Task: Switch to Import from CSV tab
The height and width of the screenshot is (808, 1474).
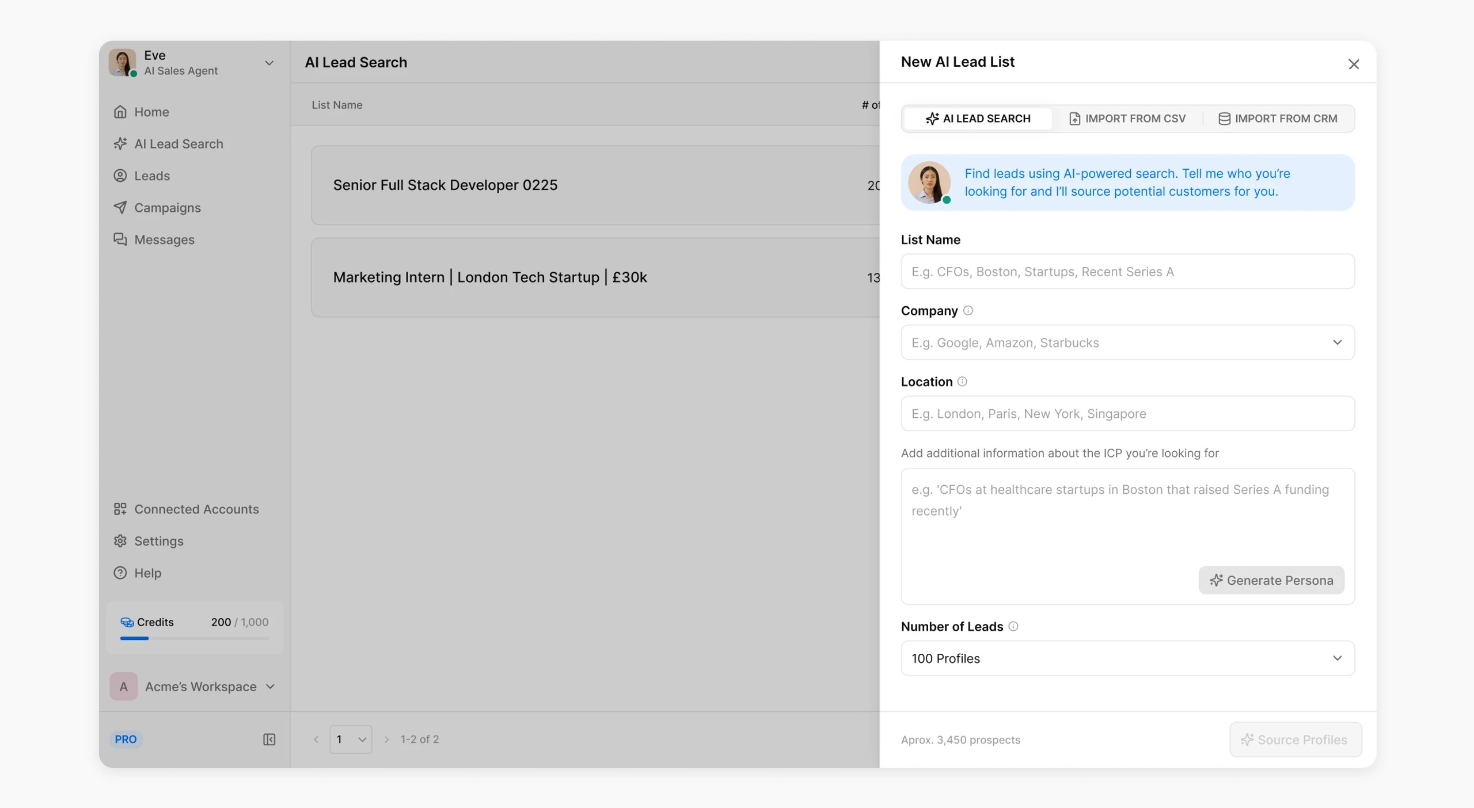Action: (x=1127, y=119)
